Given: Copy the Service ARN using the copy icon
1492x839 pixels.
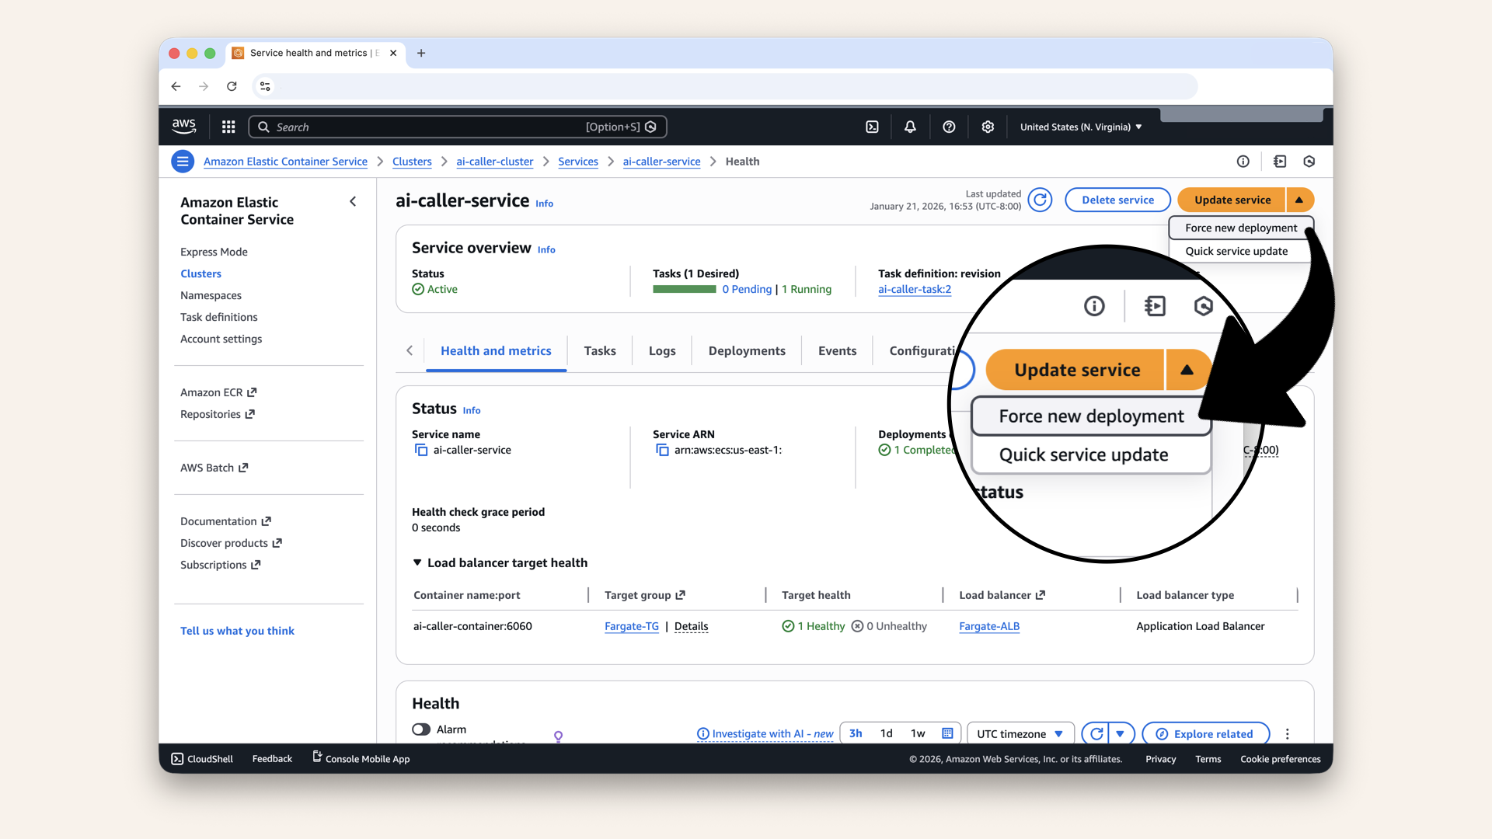Looking at the screenshot, I should 662,450.
